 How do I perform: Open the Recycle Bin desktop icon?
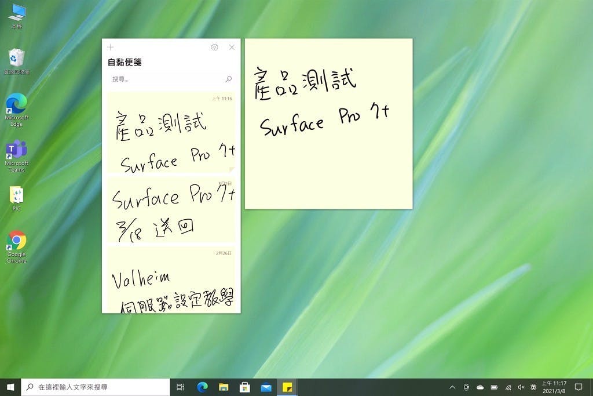[x=17, y=61]
